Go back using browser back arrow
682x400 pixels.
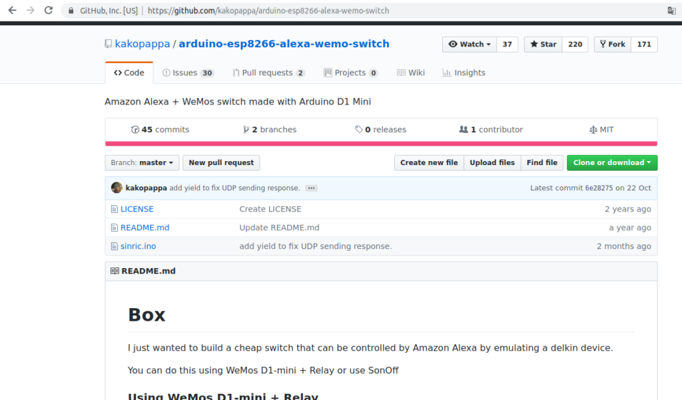12,11
